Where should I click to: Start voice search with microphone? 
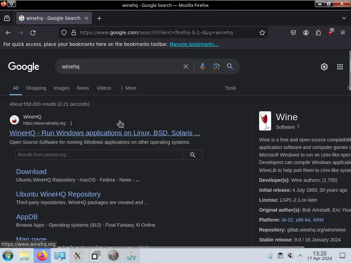coord(202,66)
